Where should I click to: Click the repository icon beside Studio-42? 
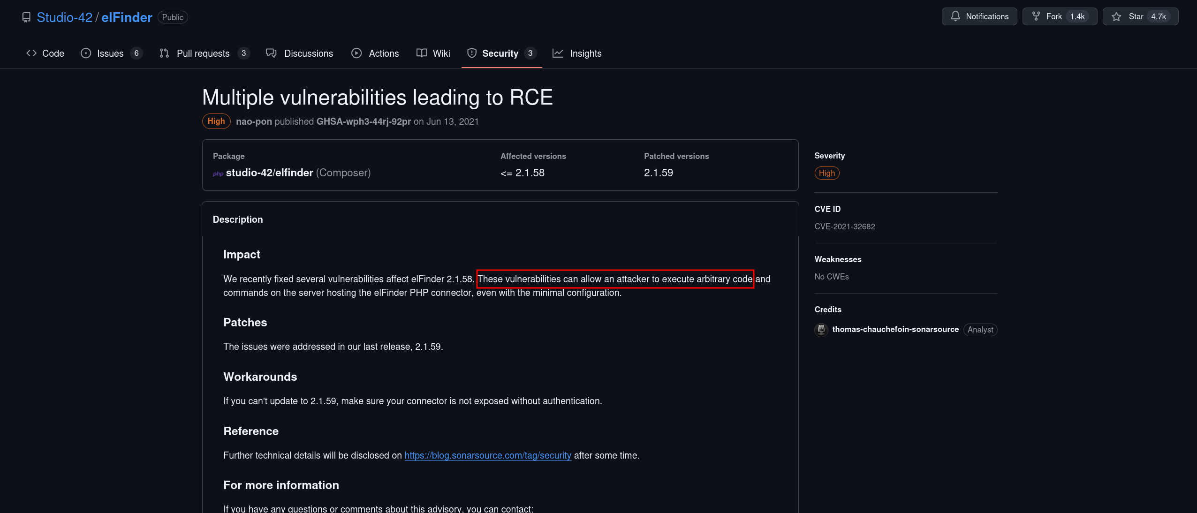[x=26, y=17]
